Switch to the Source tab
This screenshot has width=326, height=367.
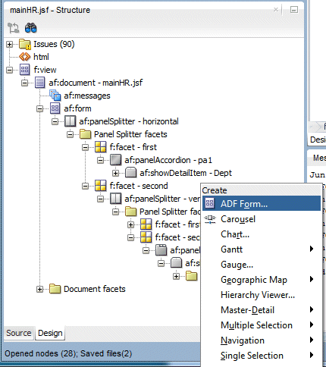coord(19,333)
